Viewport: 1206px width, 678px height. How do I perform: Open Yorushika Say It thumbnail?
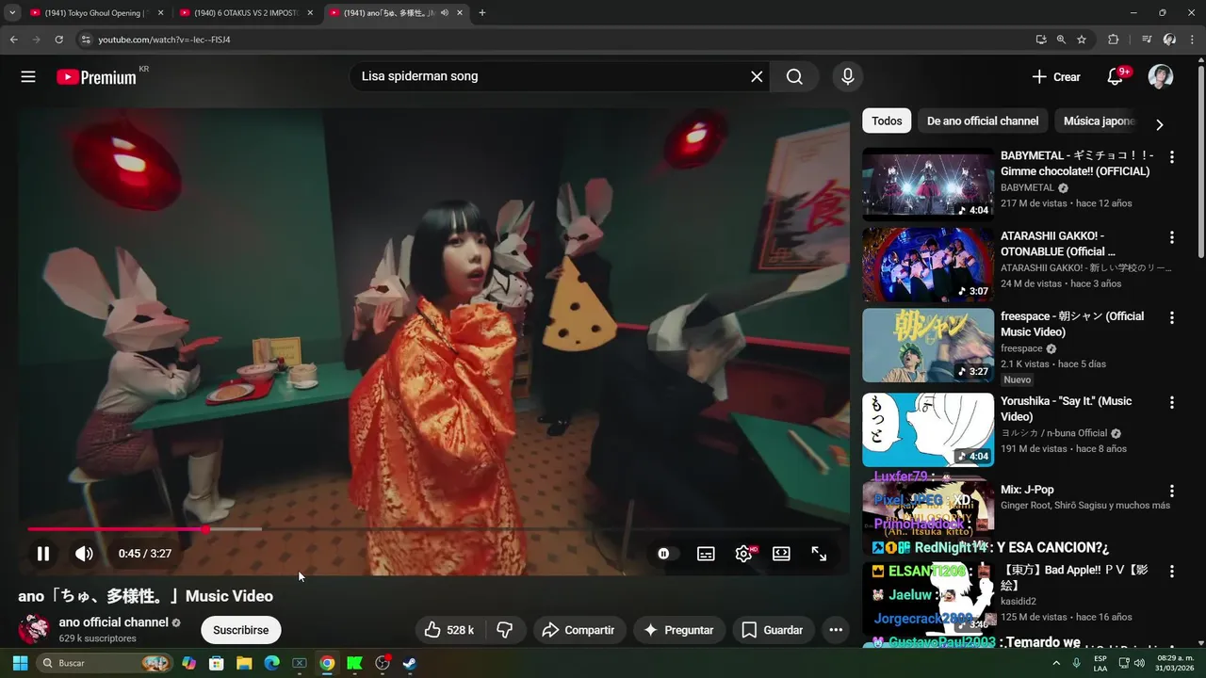click(928, 429)
